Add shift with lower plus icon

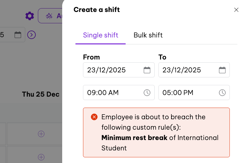(x=41, y=157)
